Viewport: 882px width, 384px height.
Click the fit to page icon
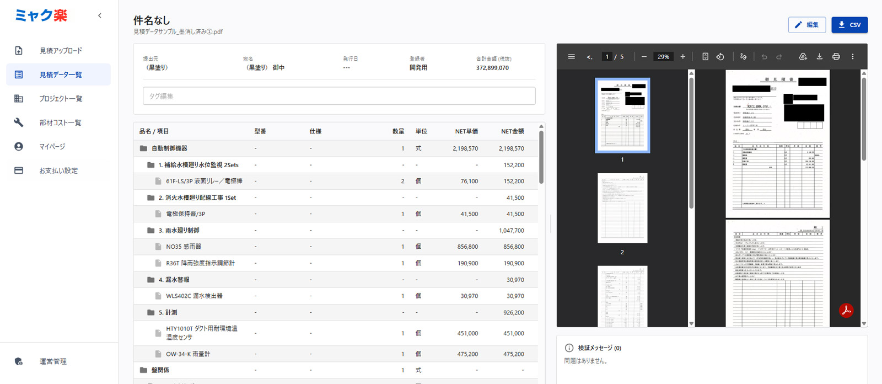pyautogui.click(x=705, y=57)
